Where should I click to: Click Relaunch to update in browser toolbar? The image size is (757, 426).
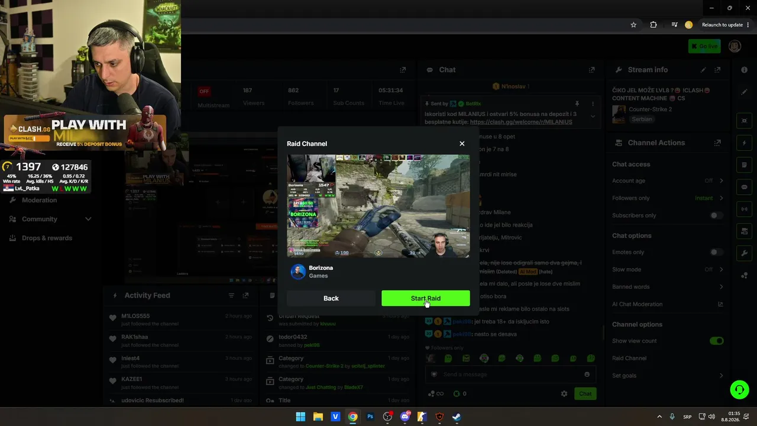point(722,25)
